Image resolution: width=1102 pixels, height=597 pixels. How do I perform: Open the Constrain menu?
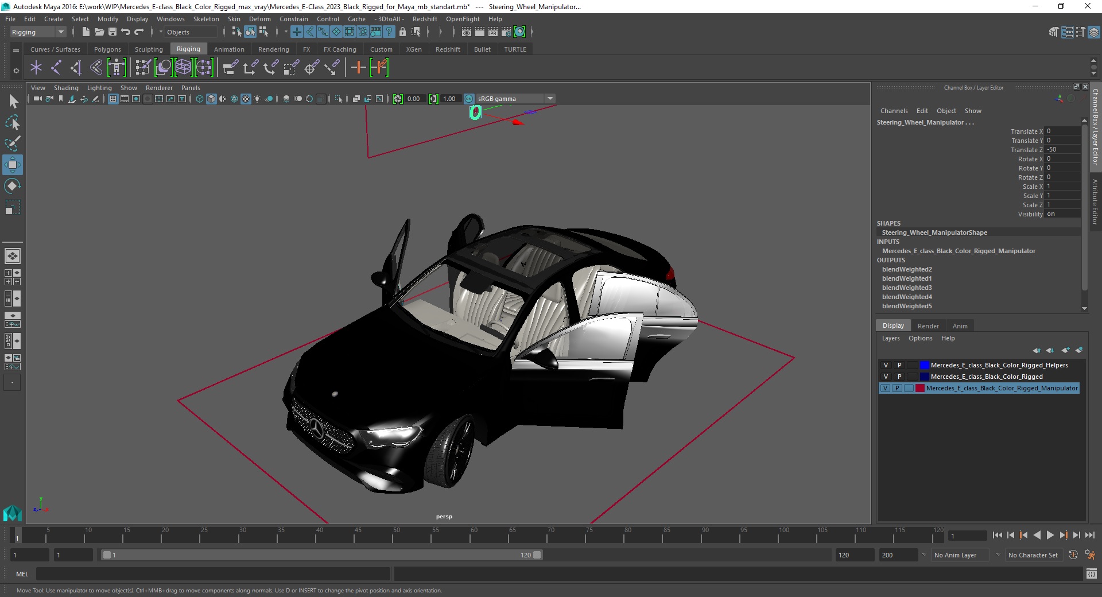pyautogui.click(x=293, y=19)
